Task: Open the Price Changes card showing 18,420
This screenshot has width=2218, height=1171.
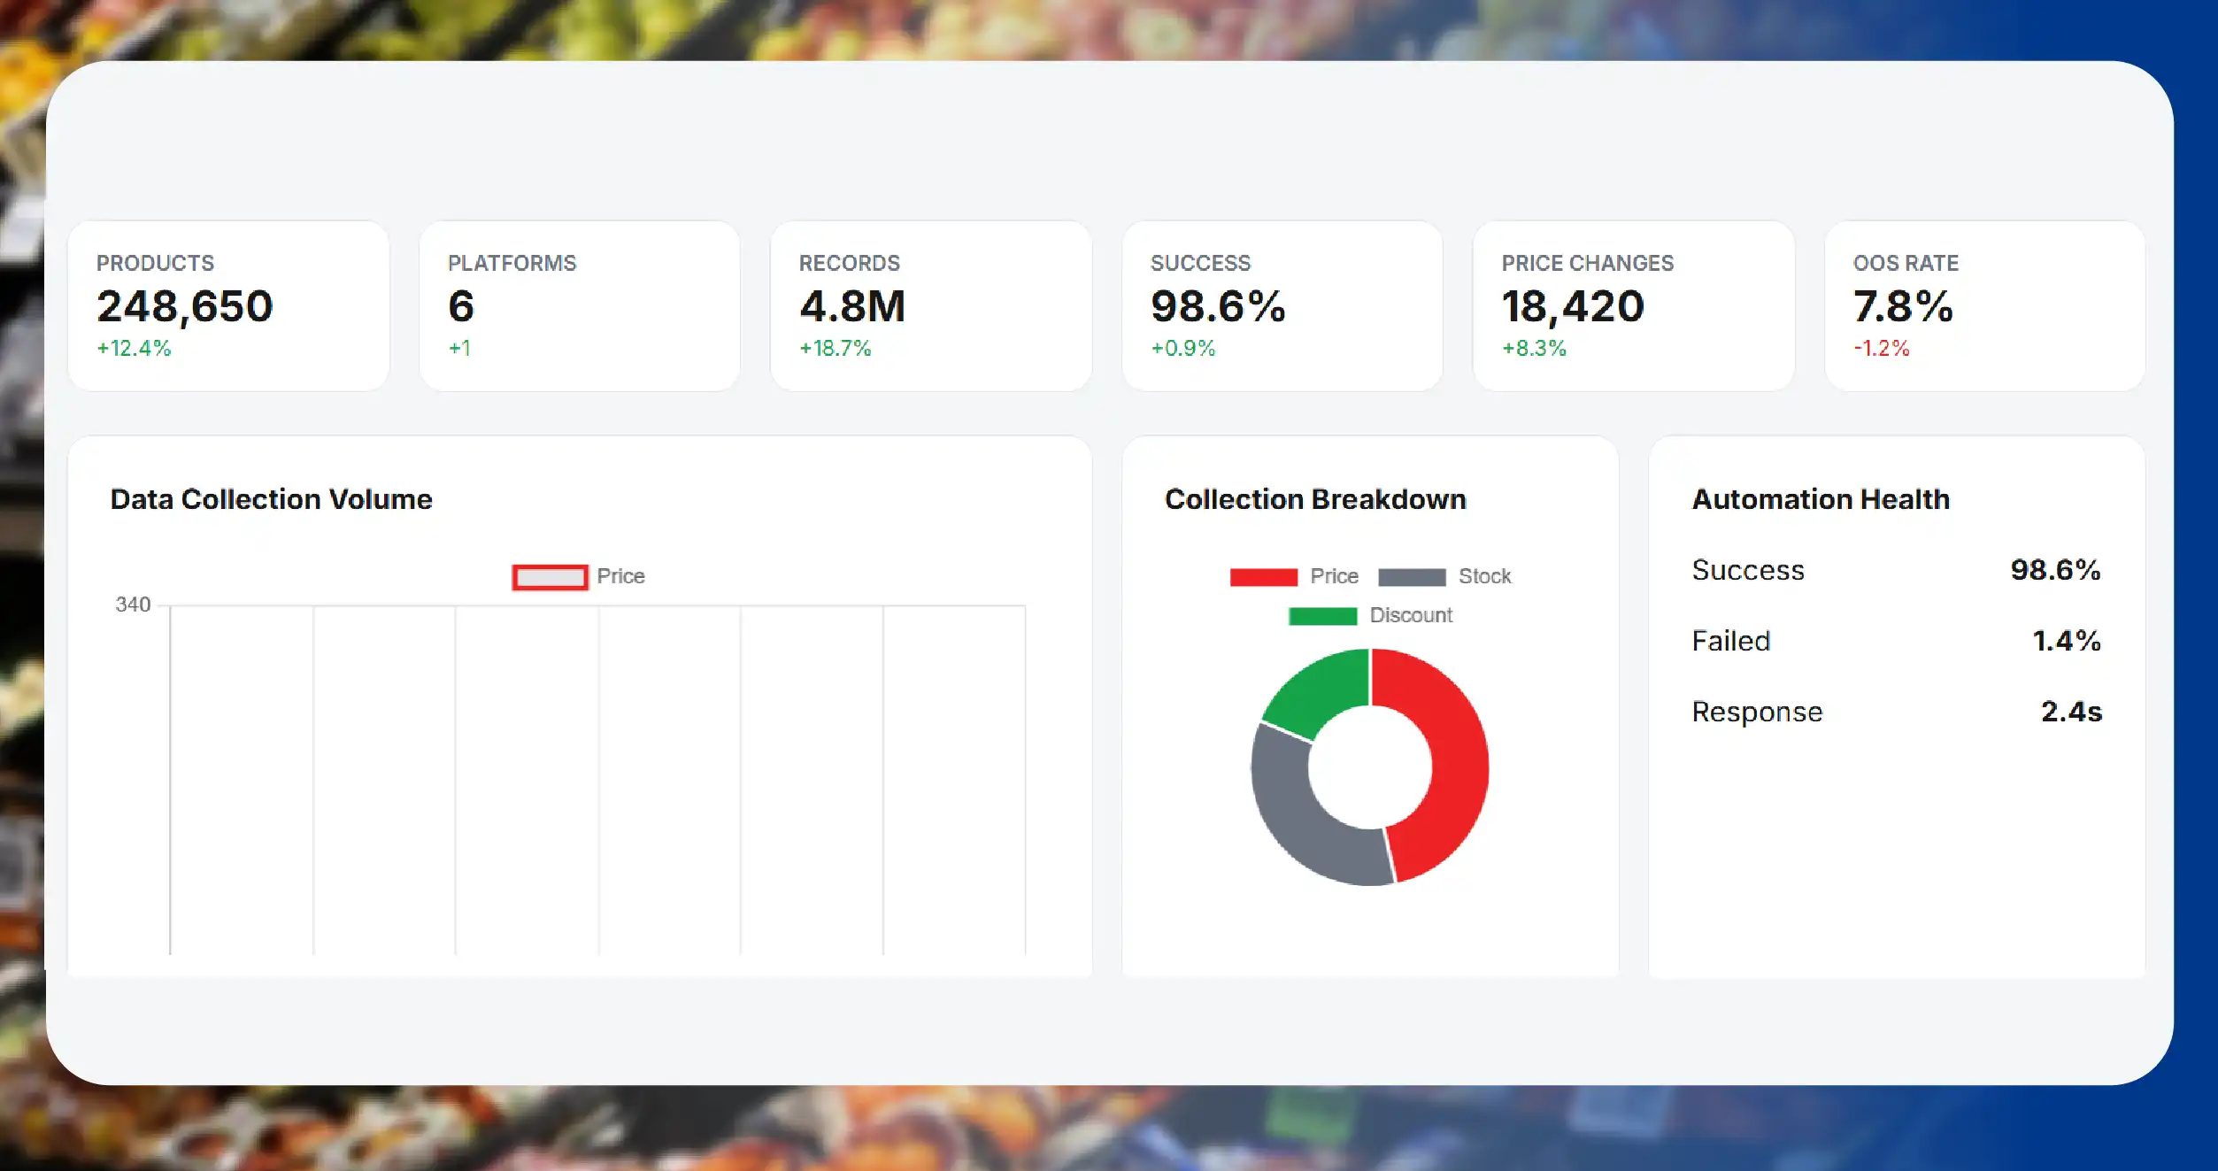Action: coord(1634,306)
